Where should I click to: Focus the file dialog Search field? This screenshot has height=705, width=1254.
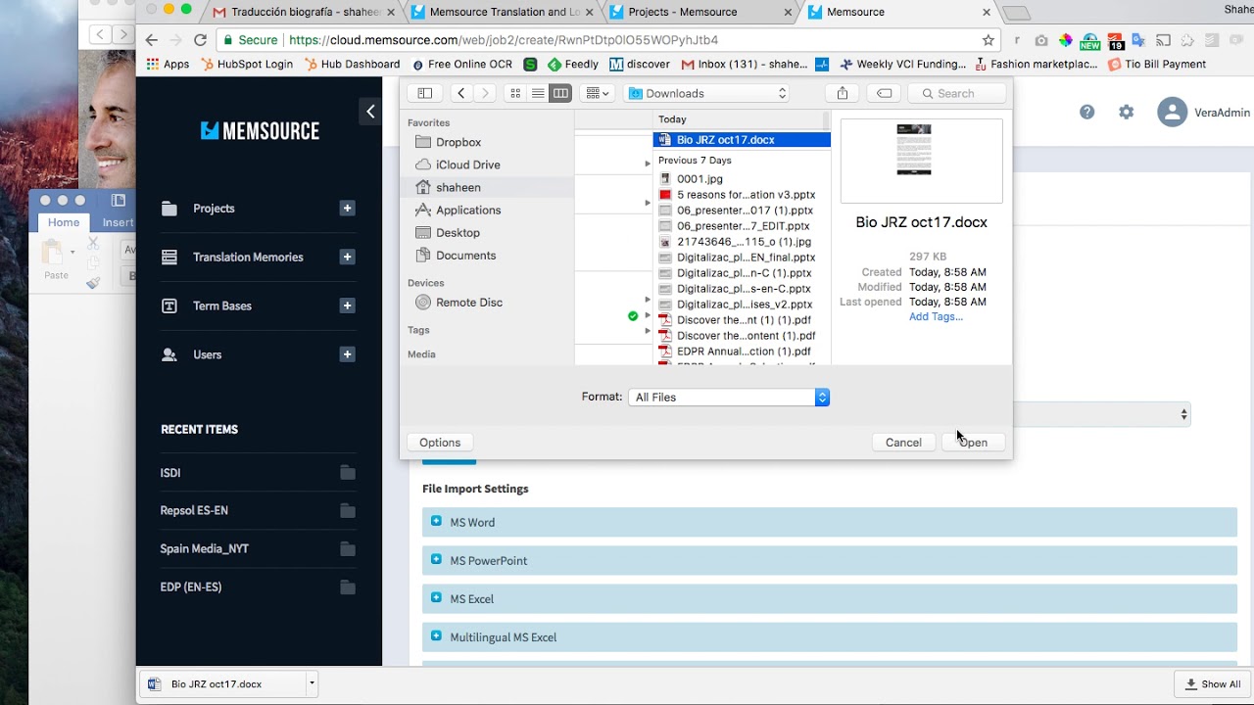point(957,93)
